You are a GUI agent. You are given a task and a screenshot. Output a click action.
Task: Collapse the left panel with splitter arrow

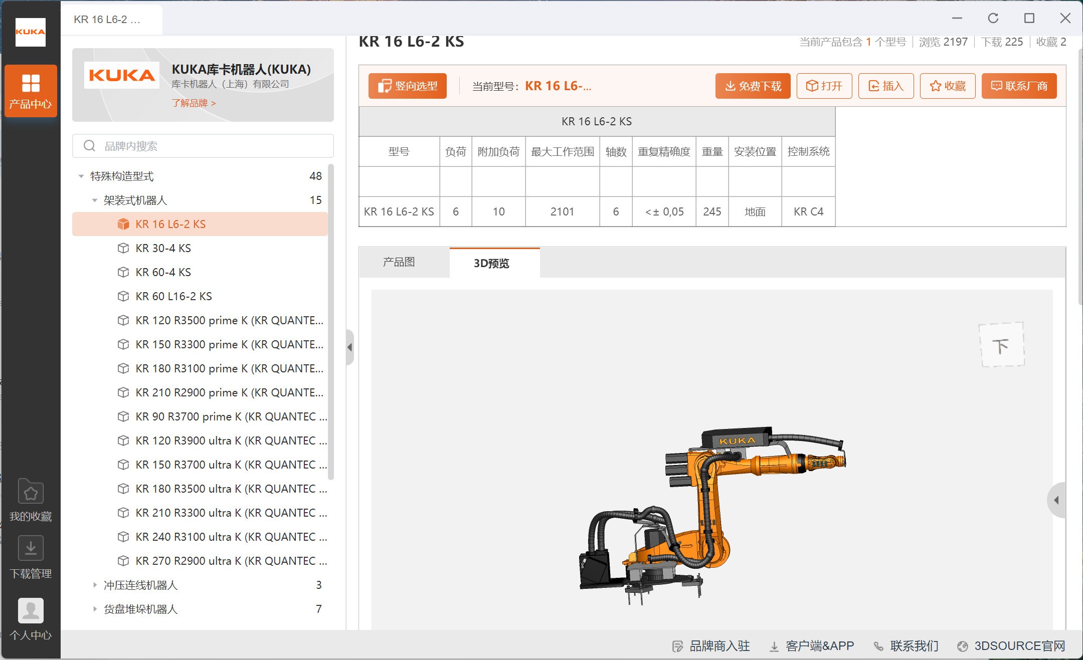click(x=349, y=347)
